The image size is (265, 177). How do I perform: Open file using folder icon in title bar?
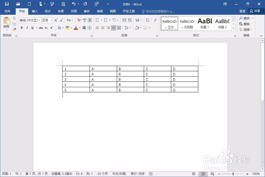(x=18, y=4)
